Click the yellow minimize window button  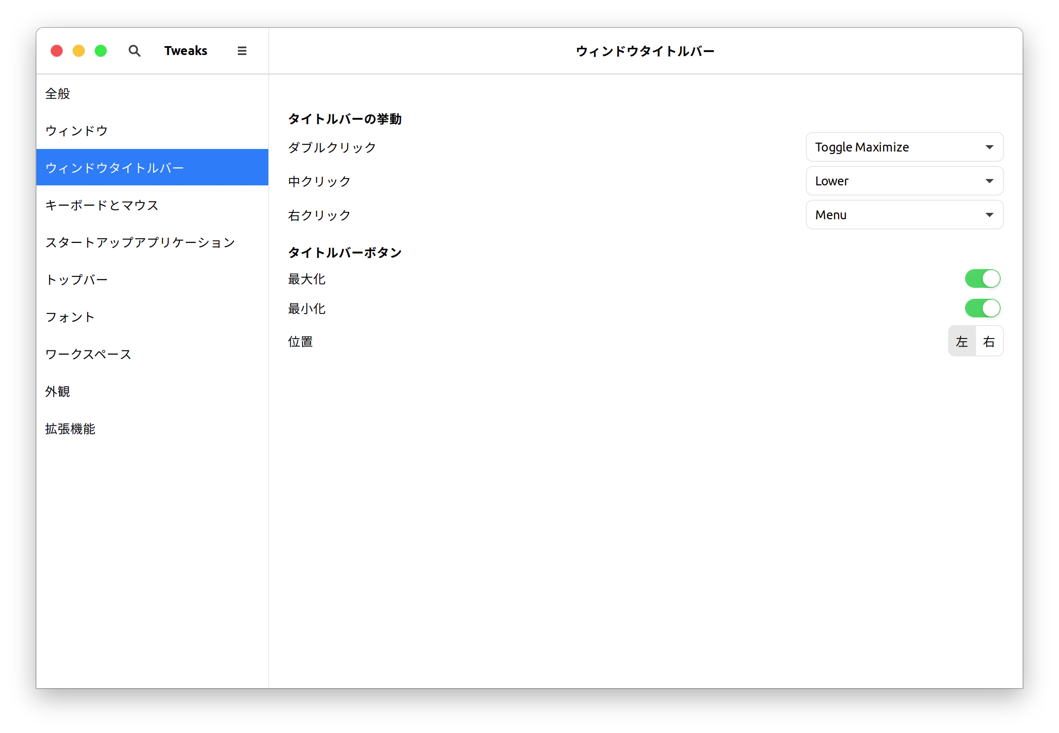[79, 50]
